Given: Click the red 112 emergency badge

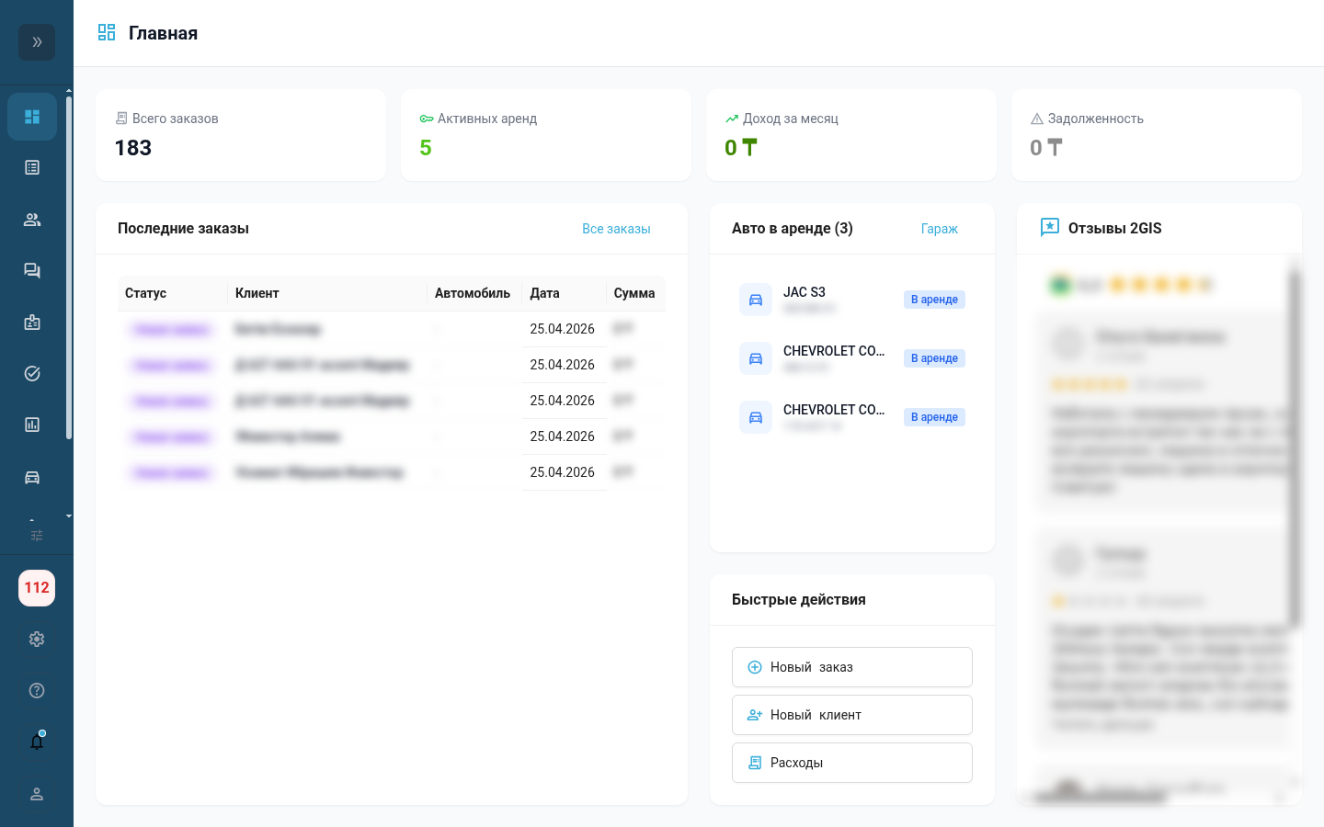Looking at the screenshot, I should click(x=37, y=588).
